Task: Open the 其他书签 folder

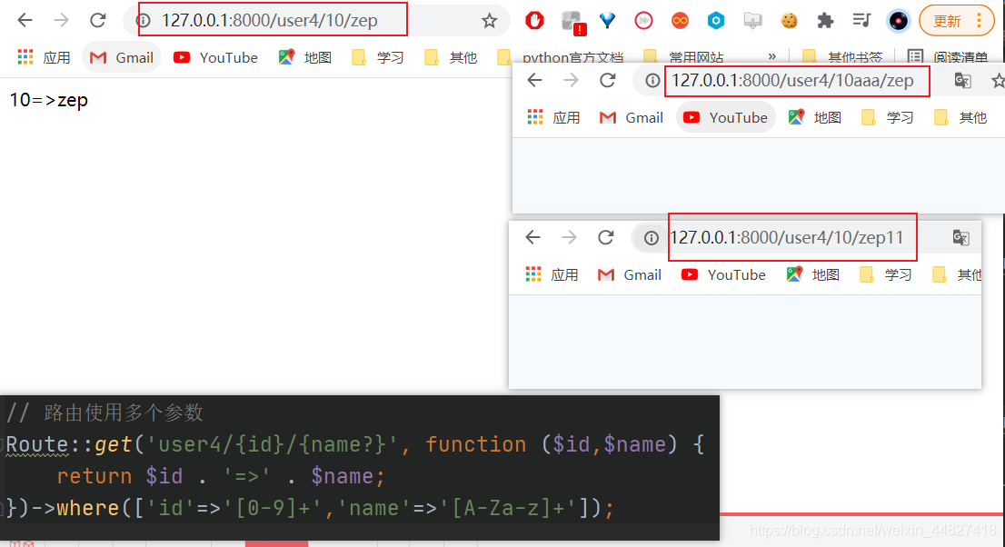Action: tap(842, 57)
